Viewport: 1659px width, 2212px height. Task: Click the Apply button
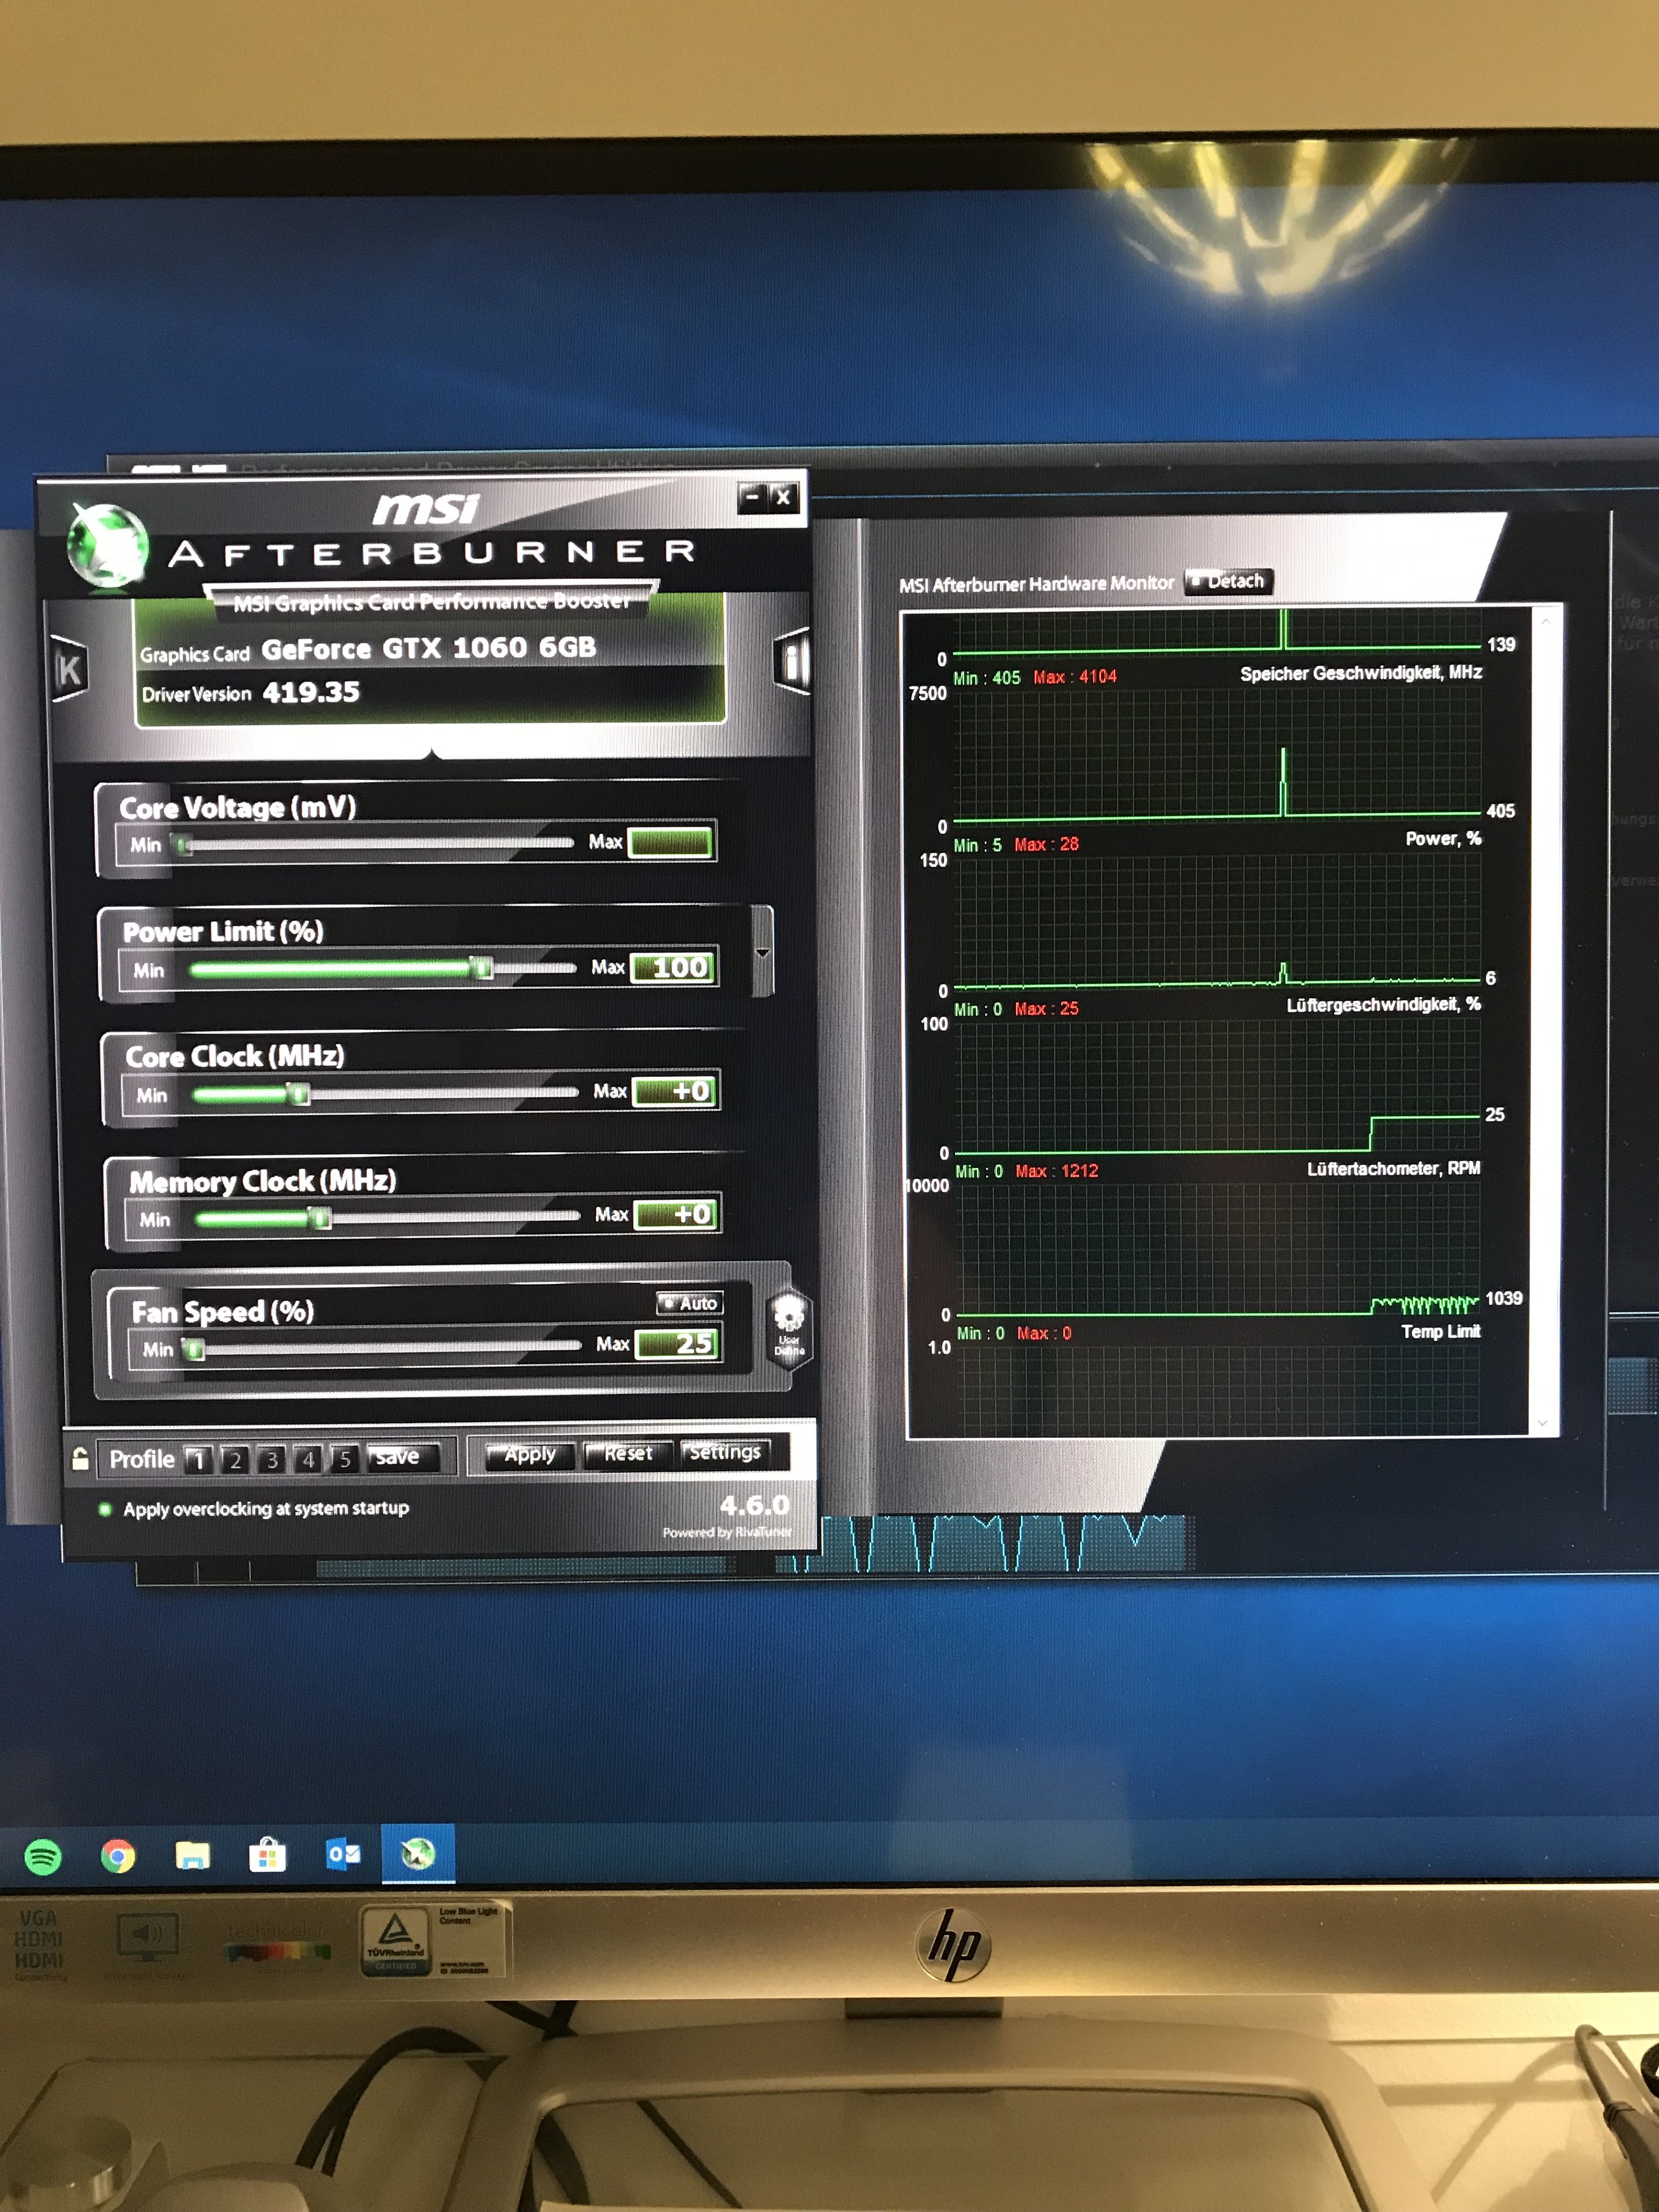coord(529,1455)
